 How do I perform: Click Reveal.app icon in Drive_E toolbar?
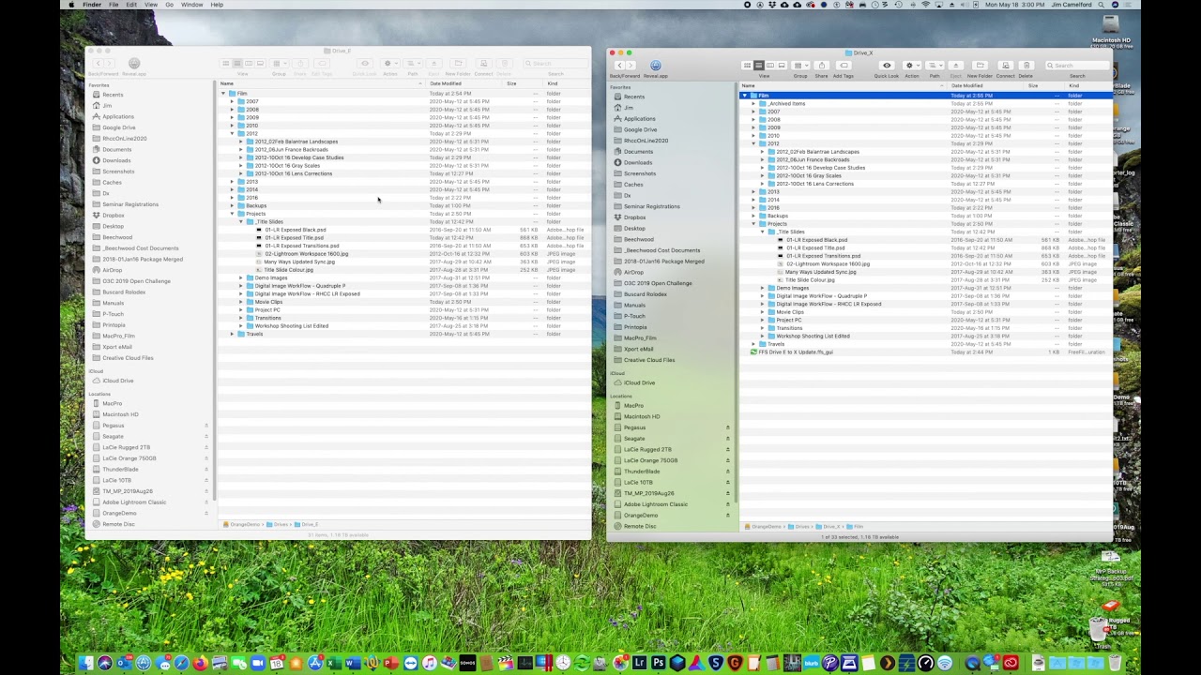pos(134,64)
